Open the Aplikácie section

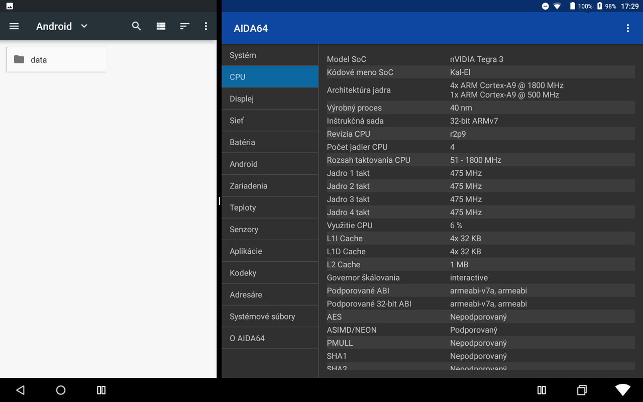[270, 251]
